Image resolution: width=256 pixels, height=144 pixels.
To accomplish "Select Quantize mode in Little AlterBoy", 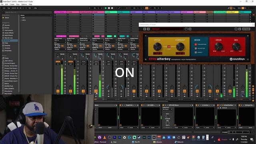I will coord(196,48).
